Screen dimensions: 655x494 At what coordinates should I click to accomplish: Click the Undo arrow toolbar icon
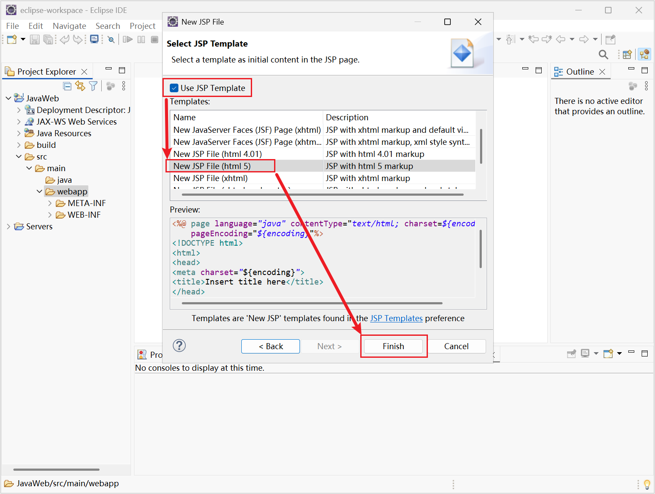pyautogui.click(x=65, y=40)
